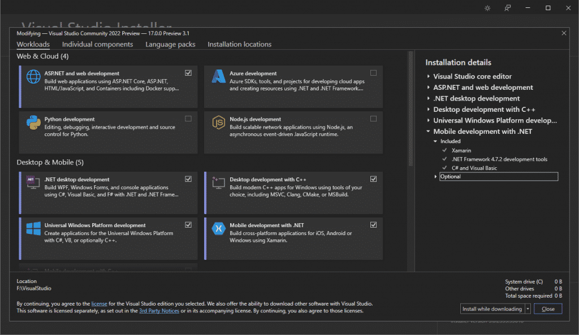The height and width of the screenshot is (335, 579).
Task: Switch to Language packs tab
Action: 170,44
